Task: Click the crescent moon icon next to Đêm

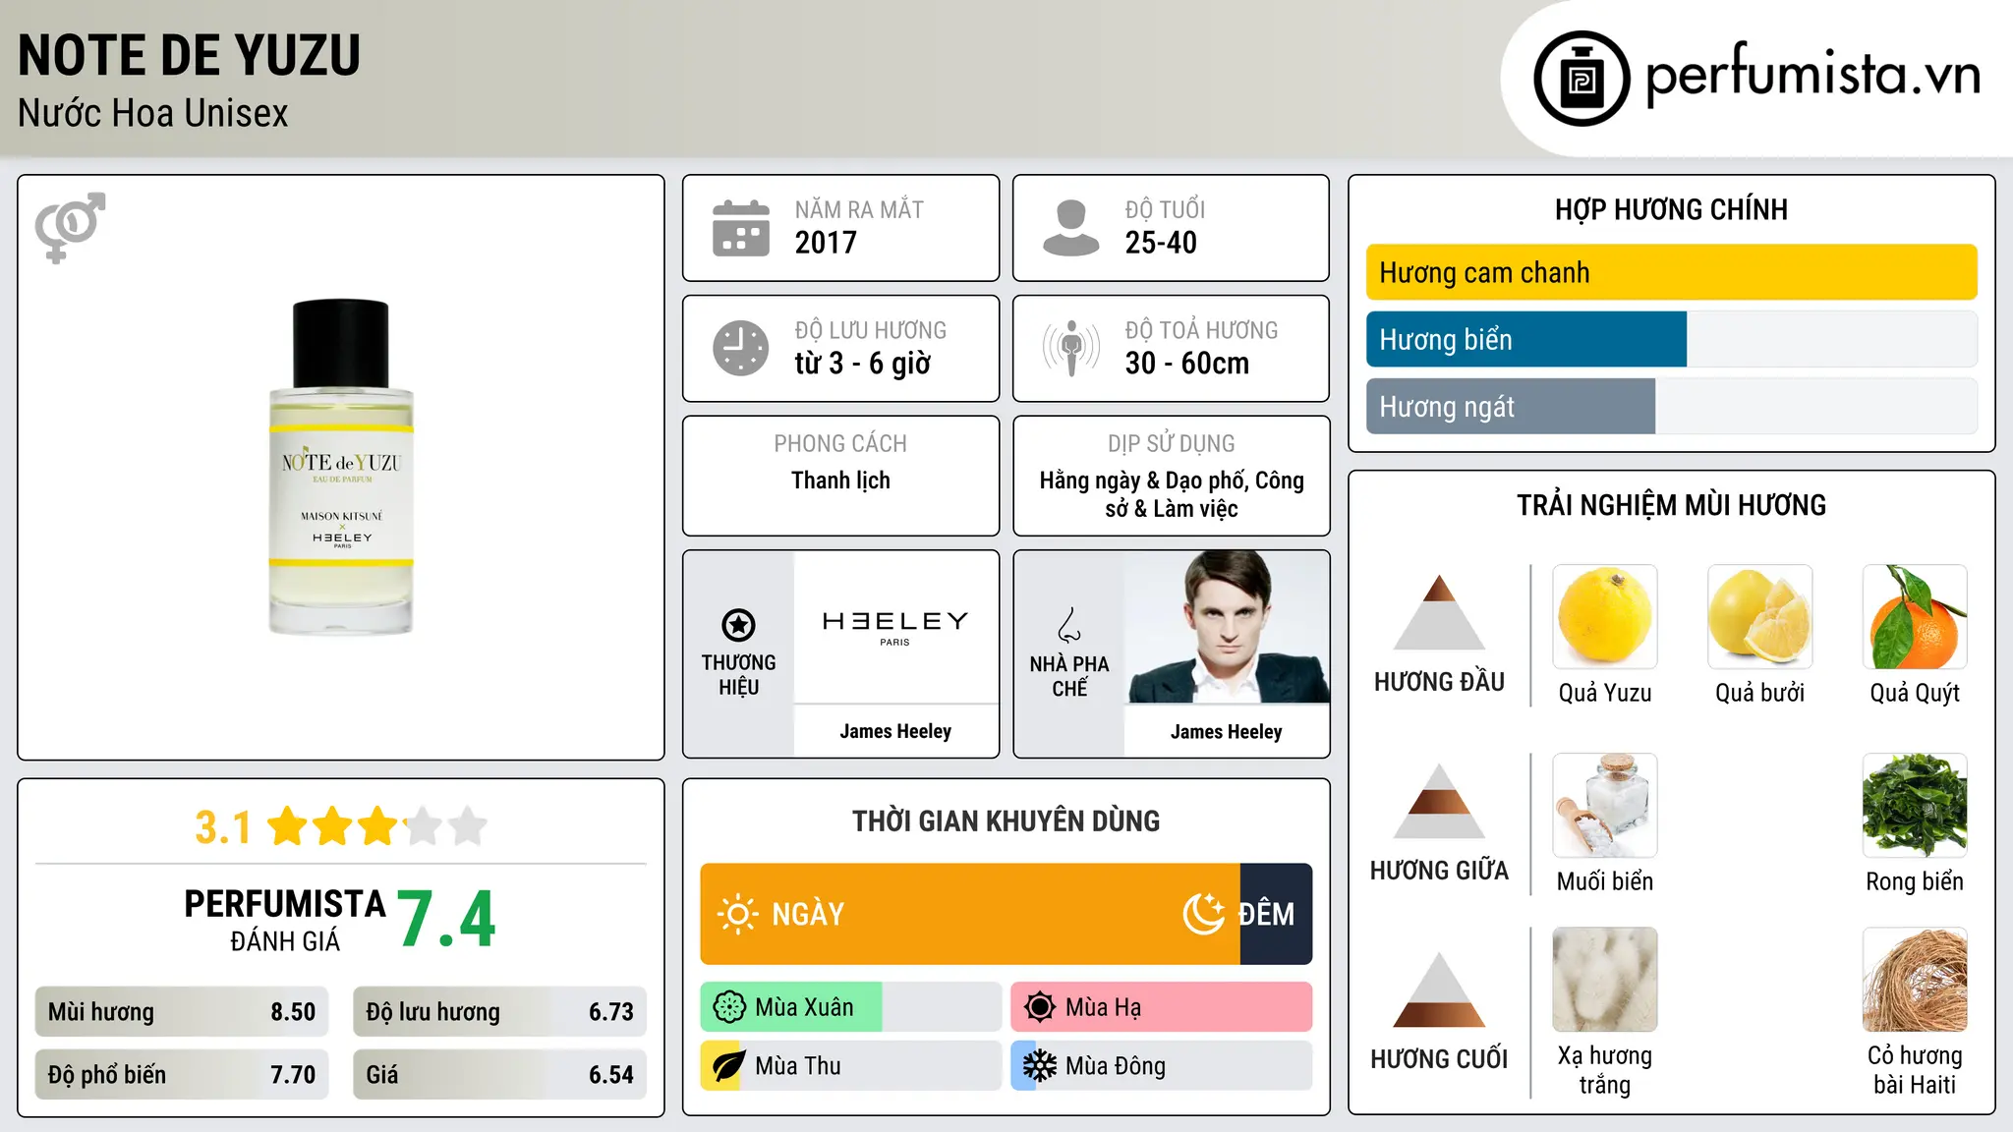Action: [x=1204, y=914]
